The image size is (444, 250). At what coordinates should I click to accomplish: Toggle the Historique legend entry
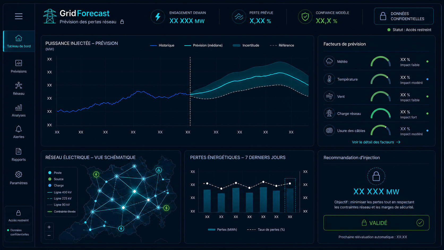click(162, 45)
